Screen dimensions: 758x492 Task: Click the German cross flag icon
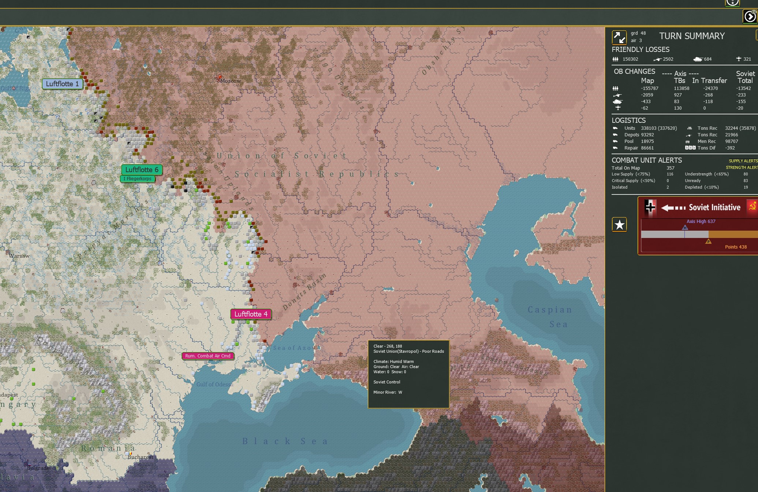pos(650,208)
